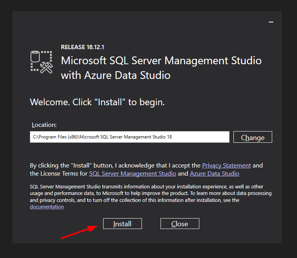Minimize the installer window
The height and width of the screenshot is (258, 297).
[271, 22]
